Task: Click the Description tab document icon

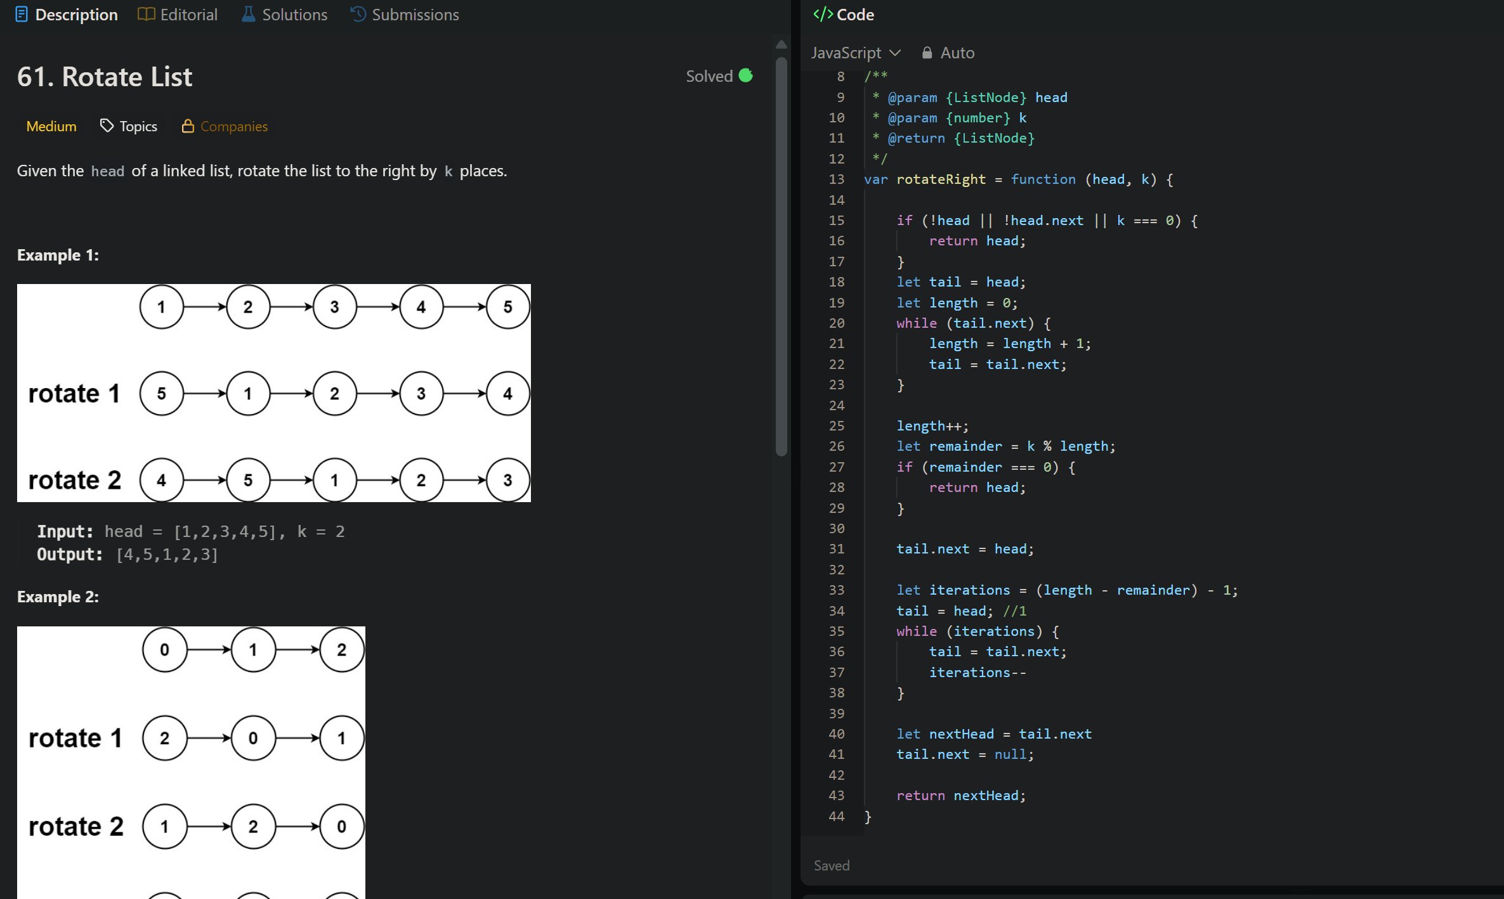Action: 21,15
